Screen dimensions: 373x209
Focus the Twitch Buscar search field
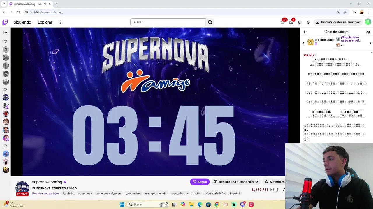168,22
